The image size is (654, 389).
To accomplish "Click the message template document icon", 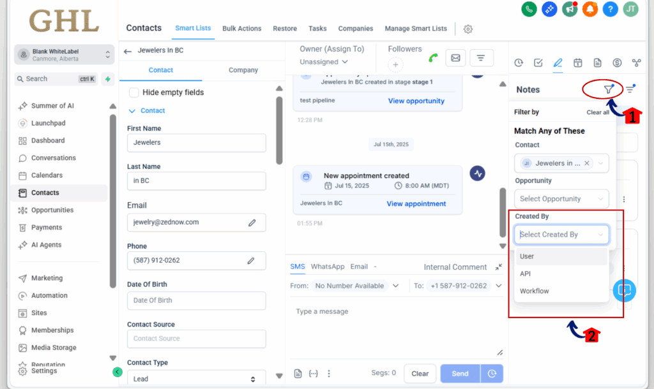I will point(298,374).
